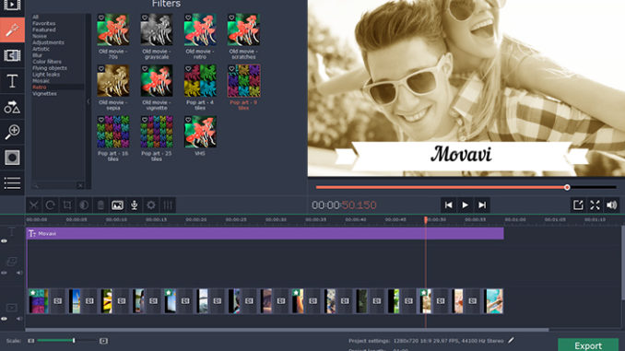Detach the preview window icon
This screenshot has width=625, height=351.
pyautogui.click(x=578, y=205)
